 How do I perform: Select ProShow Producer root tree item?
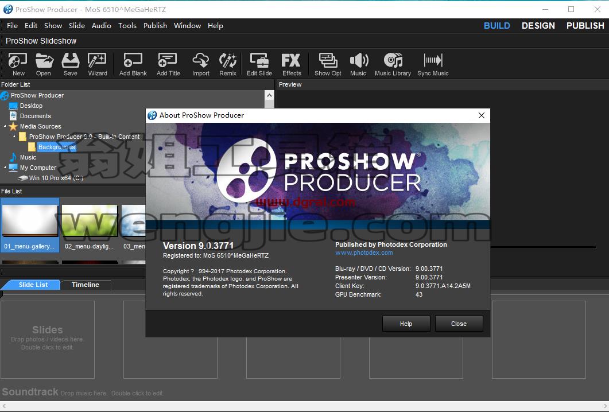click(x=37, y=95)
